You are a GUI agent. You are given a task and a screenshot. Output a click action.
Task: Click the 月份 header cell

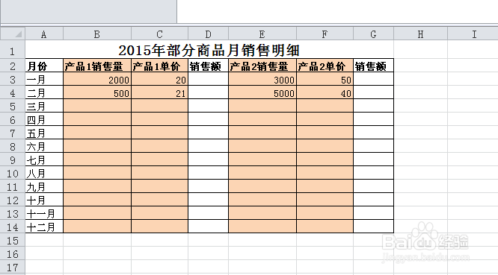coord(44,66)
